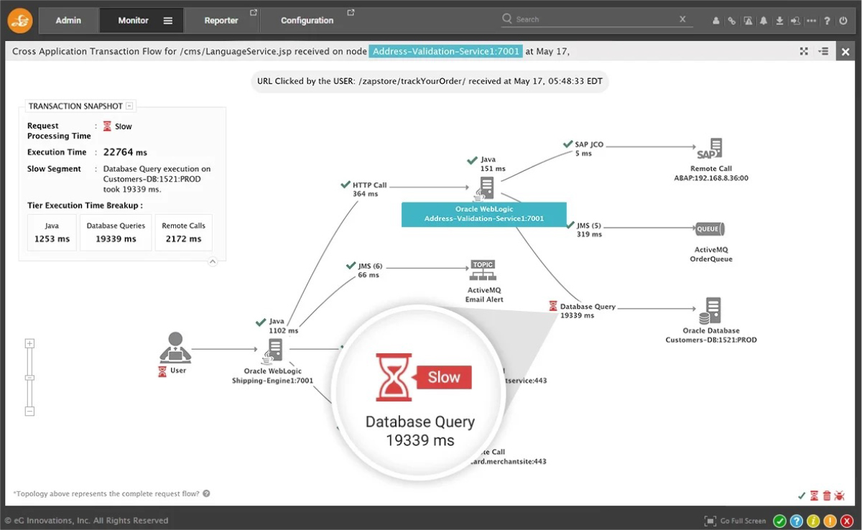Open the user profile icon
Viewport: 862px width, 530px height.
coord(716,21)
